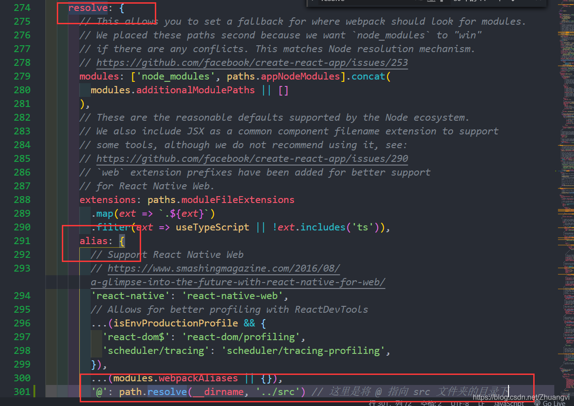The height and width of the screenshot is (406, 574).
Task: Click line number 301 in gutter
Action: pyautogui.click(x=22, y=392)
